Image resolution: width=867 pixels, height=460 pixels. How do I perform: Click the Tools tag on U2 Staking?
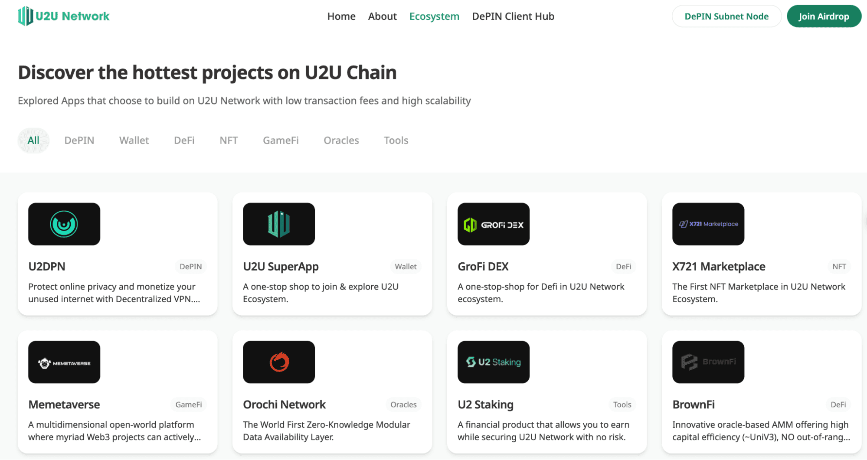(x=622, y=405)
